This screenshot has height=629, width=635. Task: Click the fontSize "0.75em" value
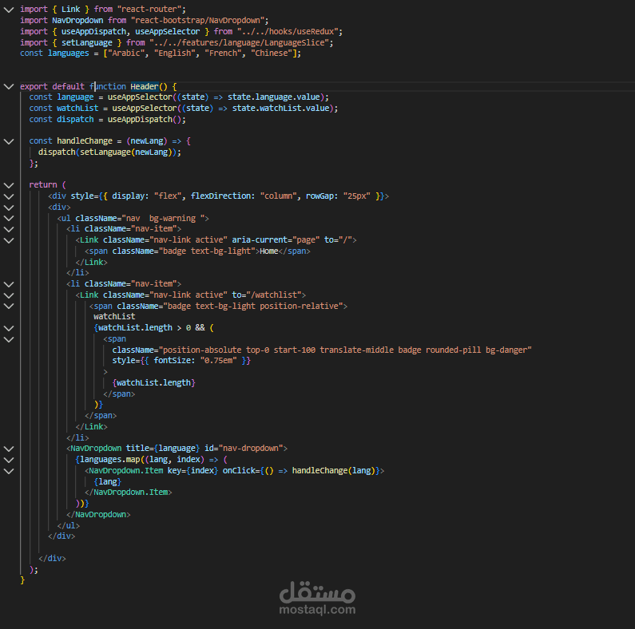click(x=218, y=360)
